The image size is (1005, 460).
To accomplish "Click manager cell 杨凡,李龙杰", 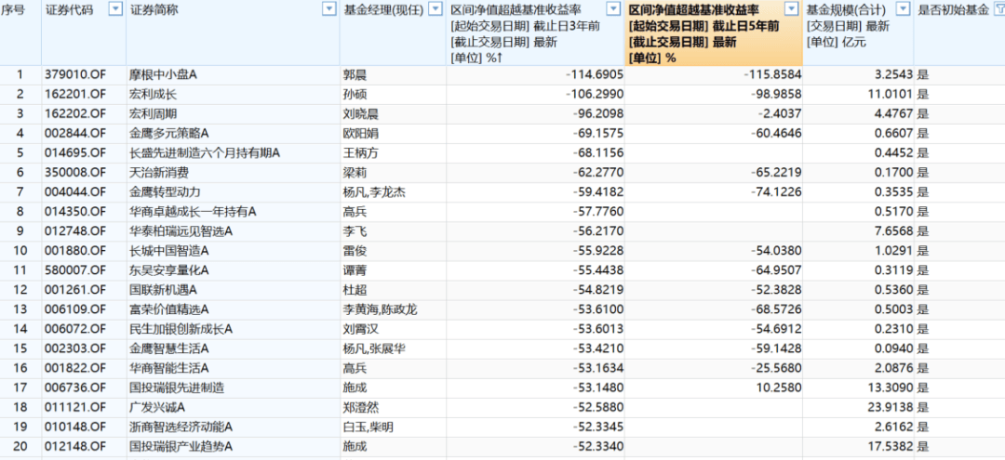I will [374, 192].
